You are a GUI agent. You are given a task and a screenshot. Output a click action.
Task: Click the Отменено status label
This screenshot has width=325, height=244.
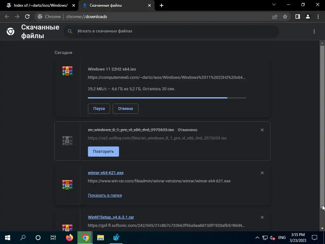[188, 130]
